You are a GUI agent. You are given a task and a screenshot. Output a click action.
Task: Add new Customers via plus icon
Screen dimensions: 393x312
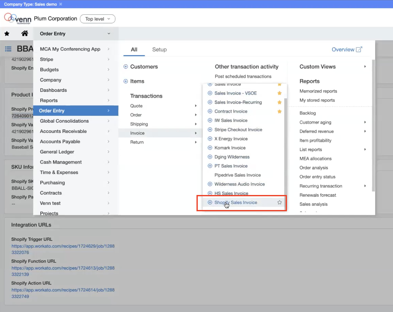pos(126,66)
